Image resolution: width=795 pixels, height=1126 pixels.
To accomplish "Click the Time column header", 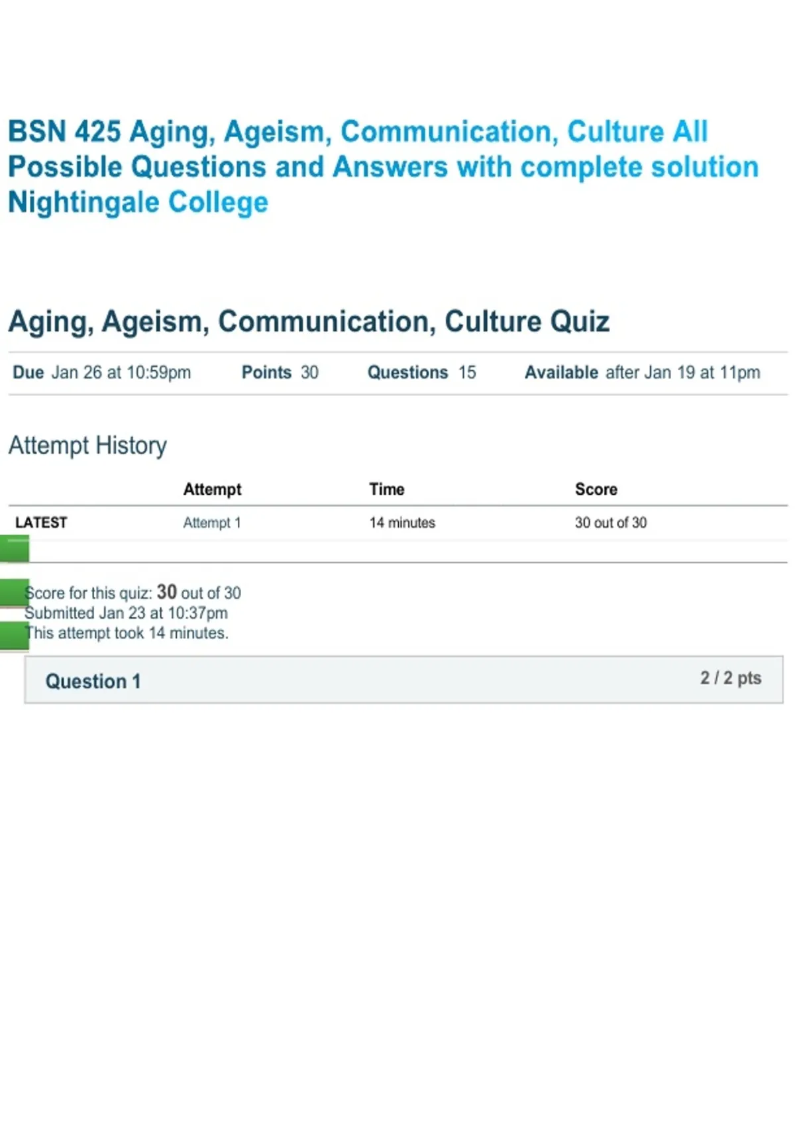I will (387, 489).
